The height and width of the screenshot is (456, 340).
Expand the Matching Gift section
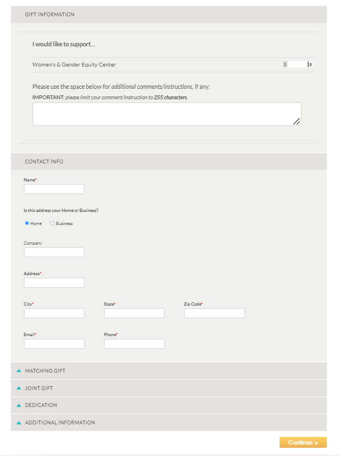tap(169, 371)
